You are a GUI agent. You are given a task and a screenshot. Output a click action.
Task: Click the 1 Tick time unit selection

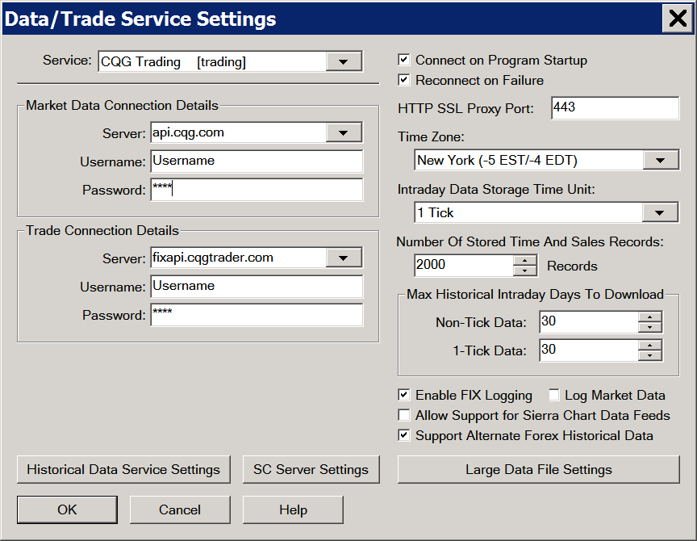click(x=528, y=212)
